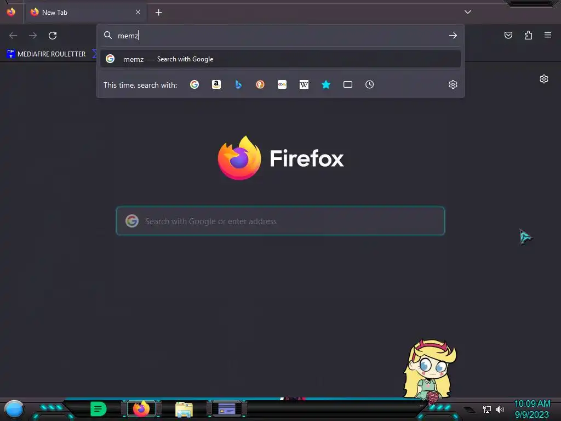Go back one page
Screen dimensions: 561x421
[13, 36]
